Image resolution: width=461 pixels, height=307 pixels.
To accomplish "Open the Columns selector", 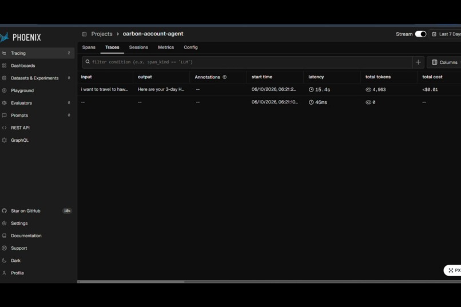I will tap(444, 62).
